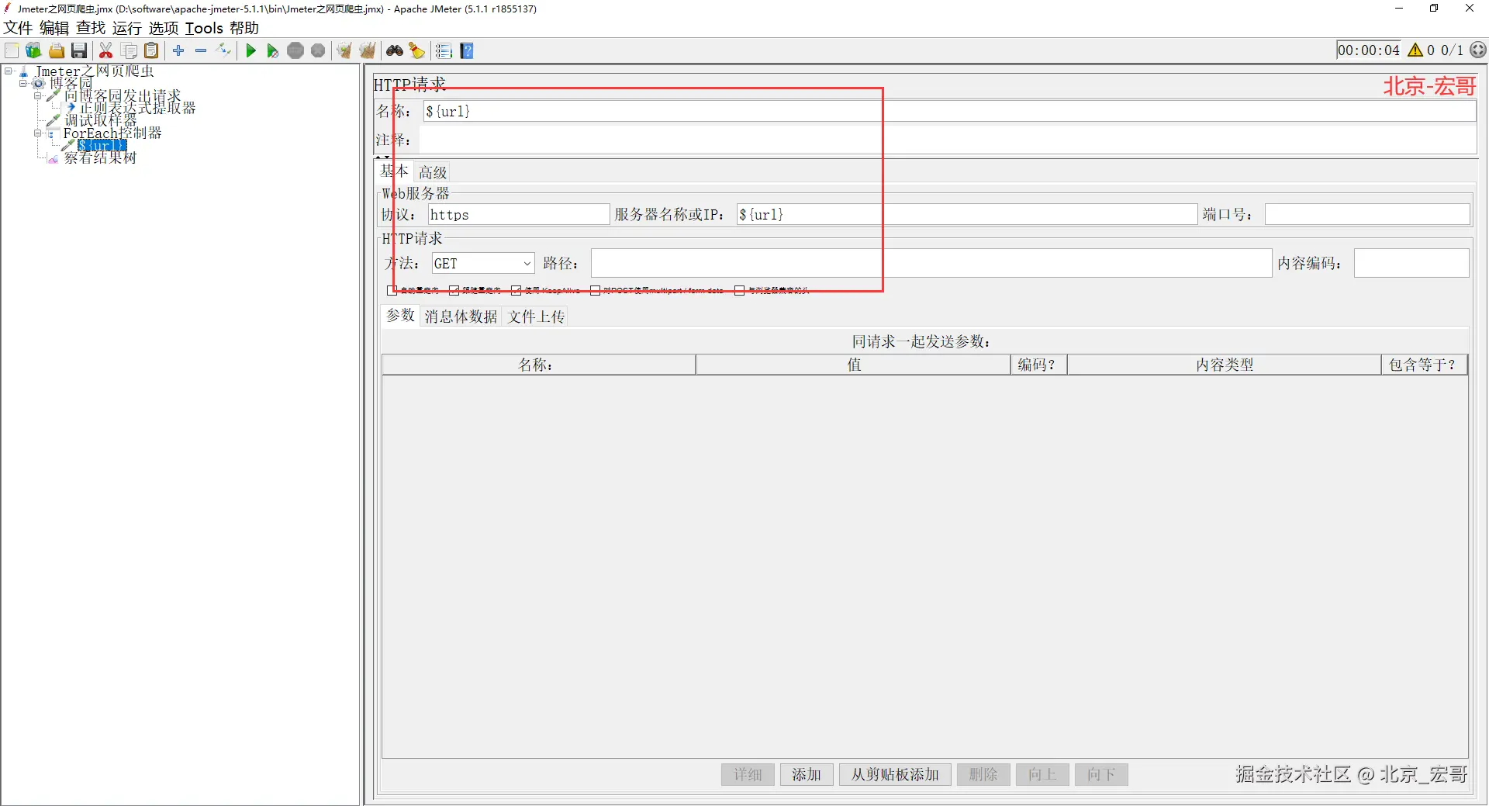Toggle the KeepAlive checkbox
The height and width of the screenshot is (806, 1489).
(x=516, y=290)
